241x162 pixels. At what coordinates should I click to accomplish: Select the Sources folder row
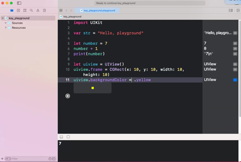pos(28,23)
